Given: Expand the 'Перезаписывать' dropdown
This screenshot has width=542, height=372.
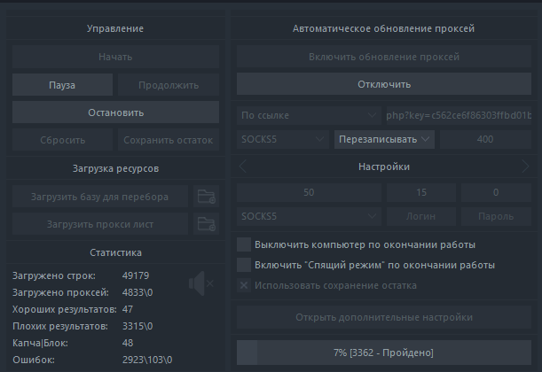Looking at the screenshot, I should (x=383, y=139).
